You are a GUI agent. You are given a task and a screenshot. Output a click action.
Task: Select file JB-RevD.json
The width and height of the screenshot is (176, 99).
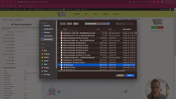[x=97, y=65]
